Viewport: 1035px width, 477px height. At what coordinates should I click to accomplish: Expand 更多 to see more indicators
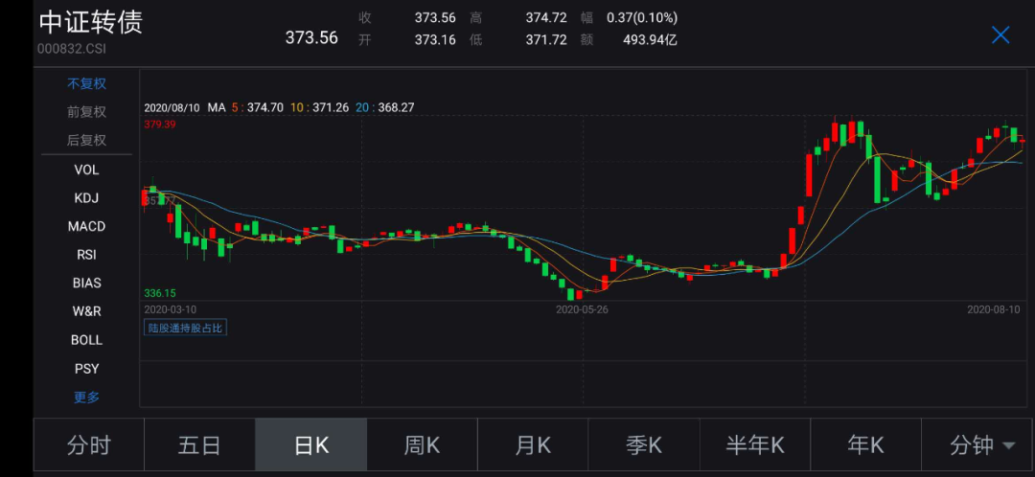[86, 397]
